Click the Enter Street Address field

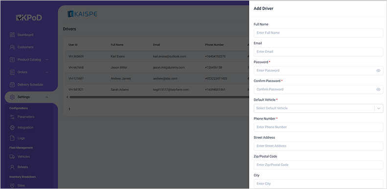point(319,146)
